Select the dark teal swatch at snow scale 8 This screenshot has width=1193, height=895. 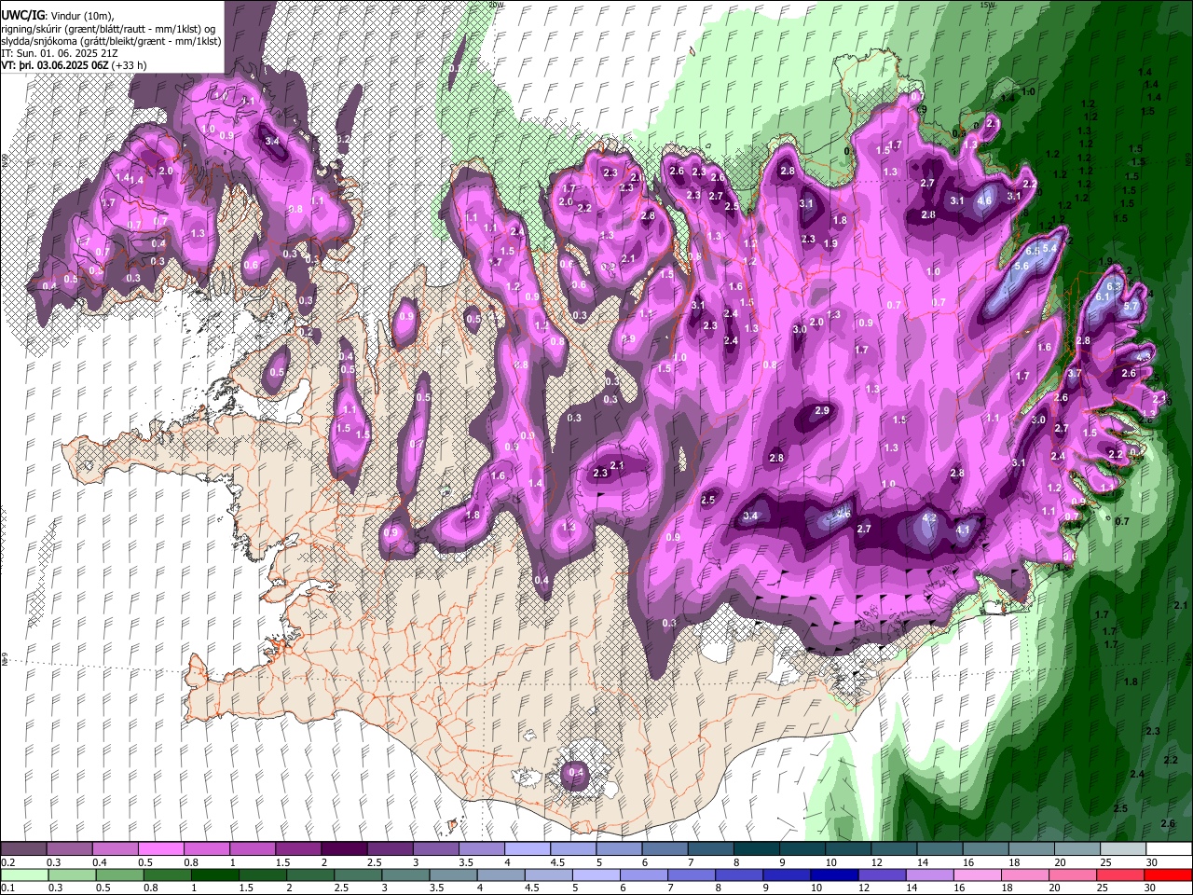[756, 849]
